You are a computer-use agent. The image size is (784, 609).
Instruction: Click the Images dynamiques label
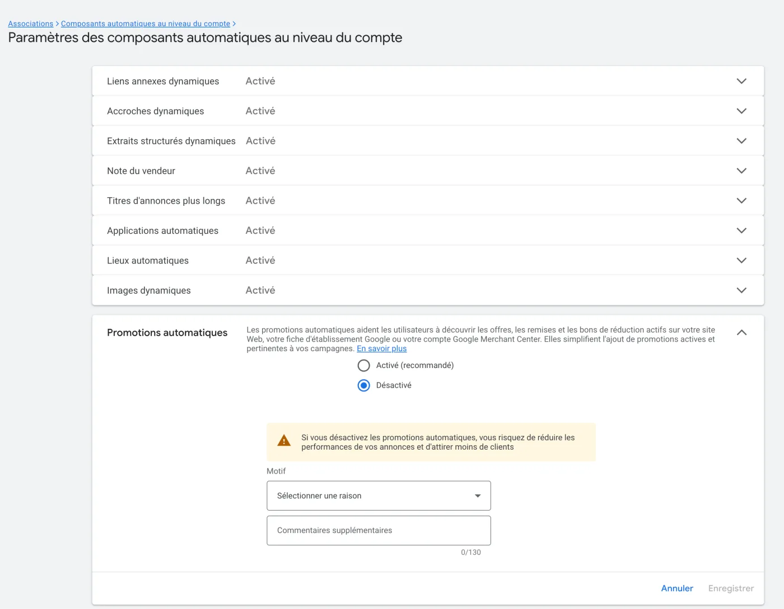click(x=149, y=291)
